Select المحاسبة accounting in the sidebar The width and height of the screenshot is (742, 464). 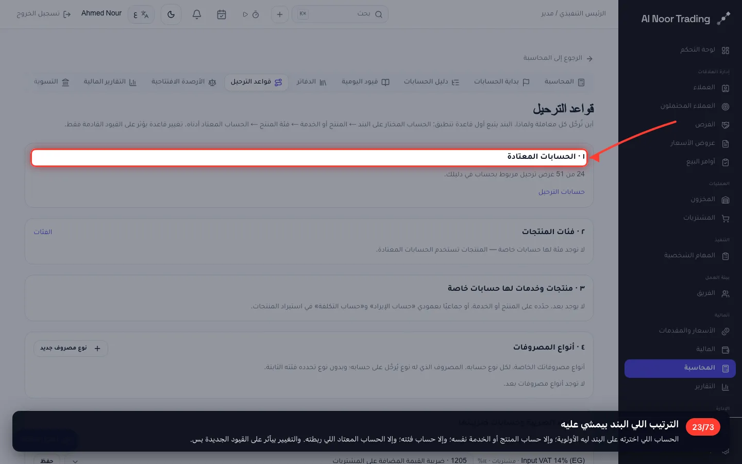click(x=680, y=368)
